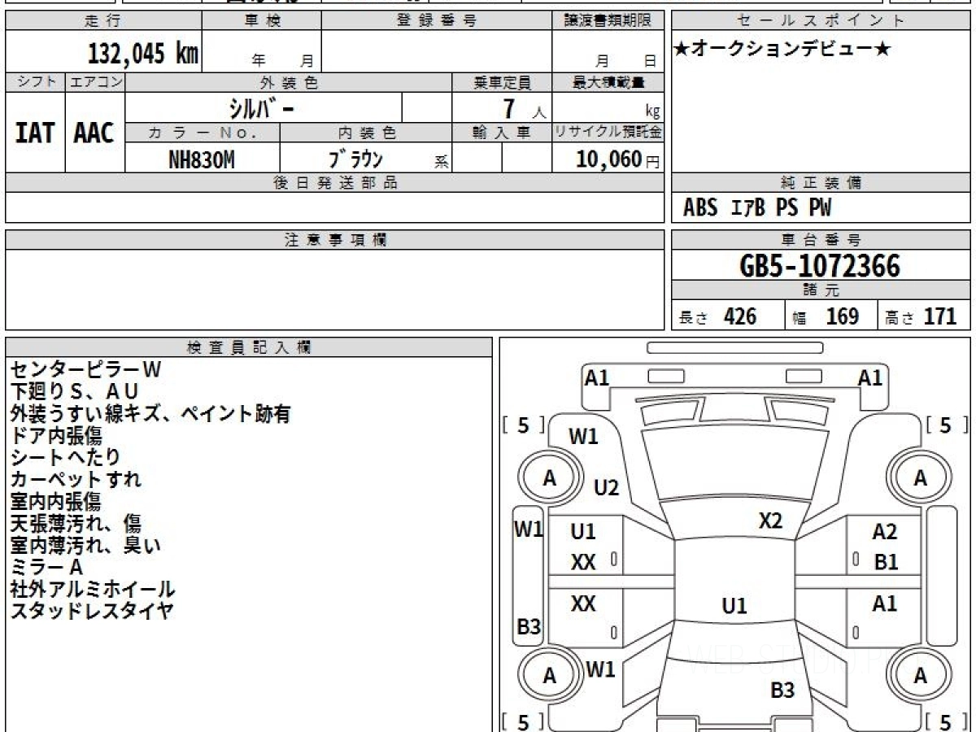The width and height of the screenshot is (976, 732).
Task: Click the 最大積載量 header cell
Action: (x=608, y=82)
